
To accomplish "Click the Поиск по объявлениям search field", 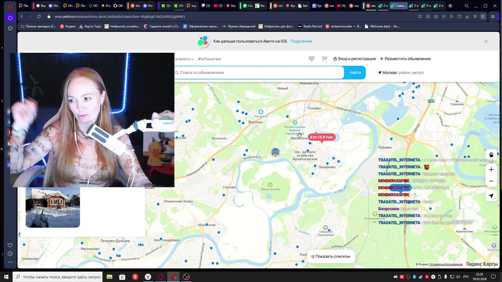I will [x=259, y=72].
